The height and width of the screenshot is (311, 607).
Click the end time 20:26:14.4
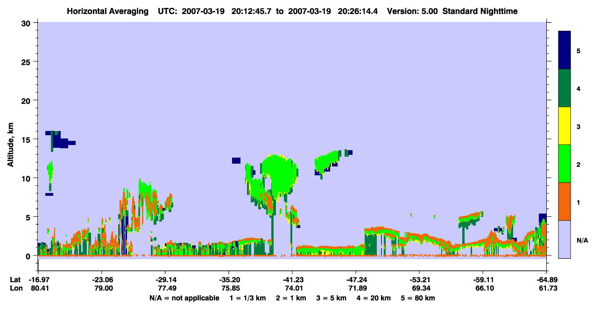(x=358, y=11)
